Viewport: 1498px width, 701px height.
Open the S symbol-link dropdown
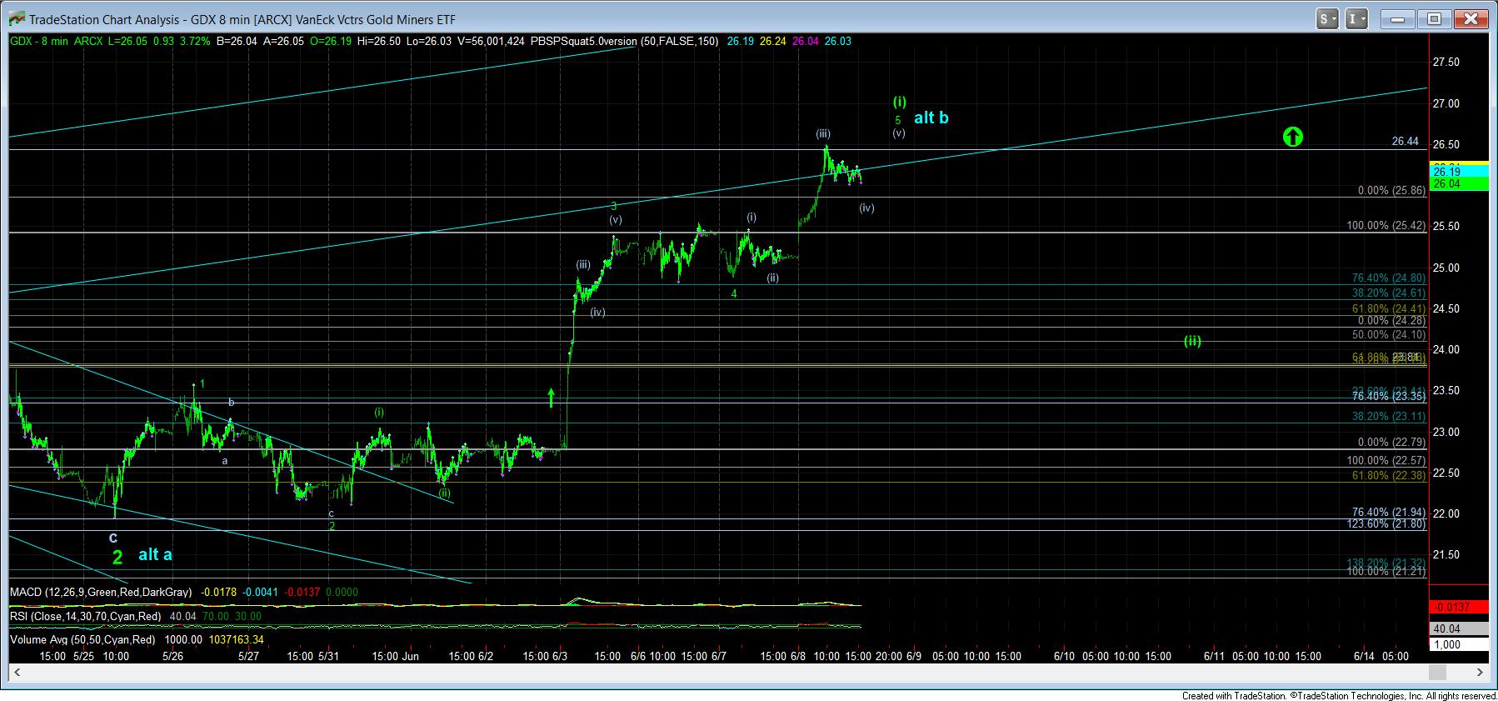(x=1327, y=18)
